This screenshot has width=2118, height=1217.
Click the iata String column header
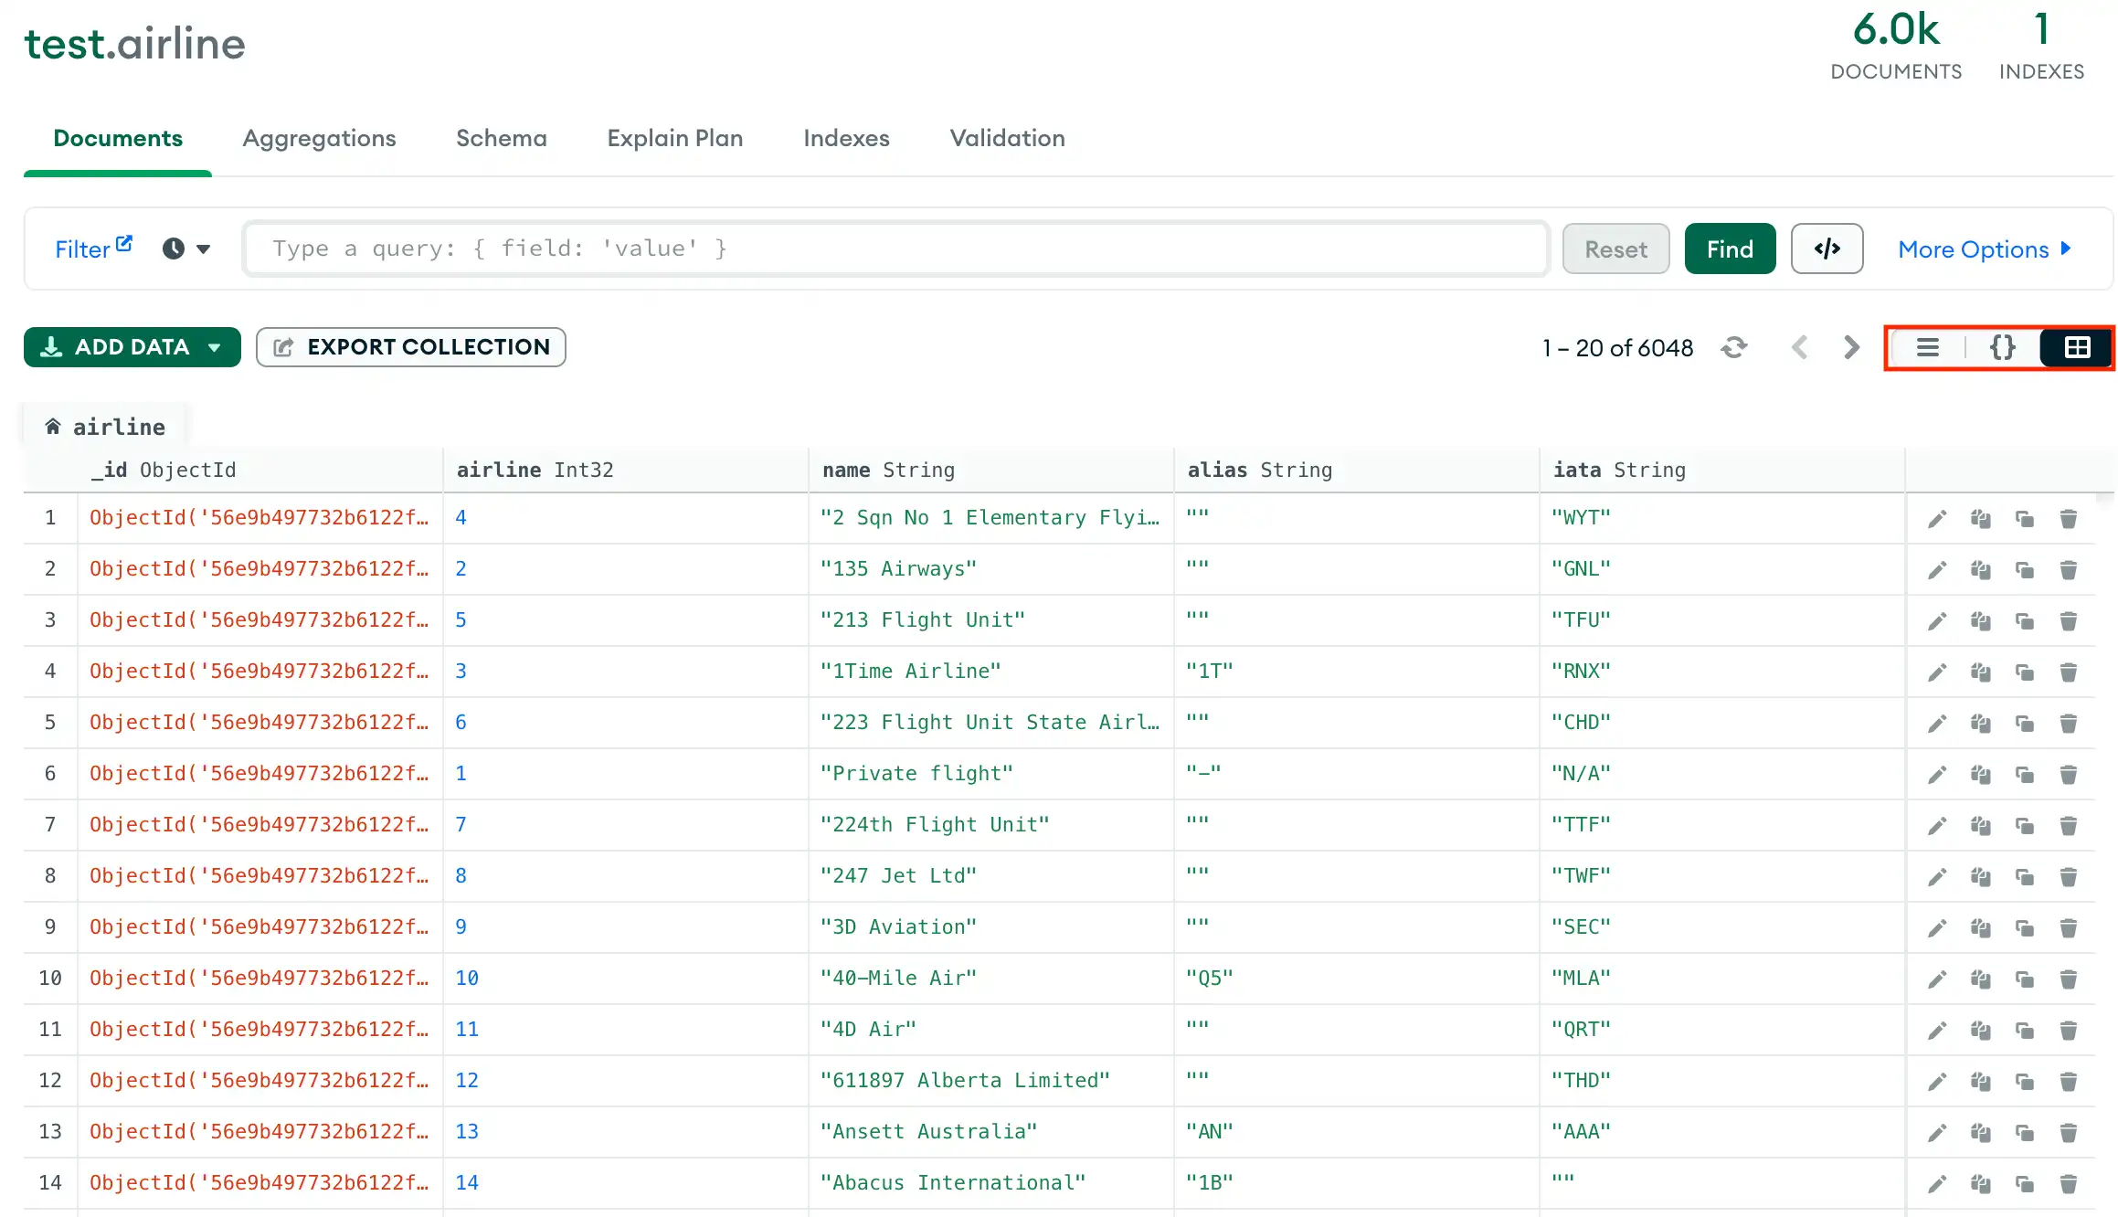pos(1722,470)
